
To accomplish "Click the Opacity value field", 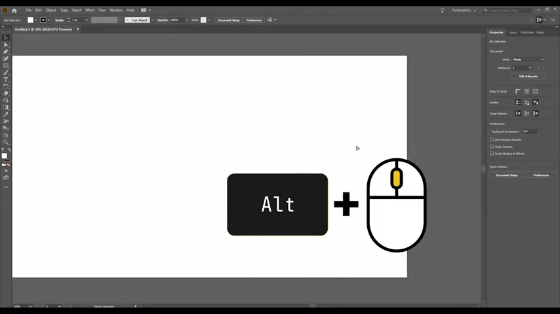I will click(x=176, y=20).
